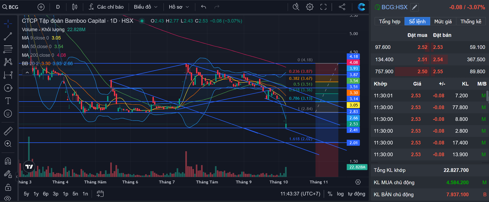Image resolution: width=489 pixels, height=202 pixels.
Task: Open timezone menu at 11:43:37 (UTC+7)
Action: [x=300, y=194]
